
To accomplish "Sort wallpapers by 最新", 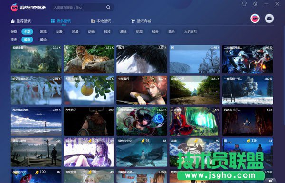I will point(27,39).
